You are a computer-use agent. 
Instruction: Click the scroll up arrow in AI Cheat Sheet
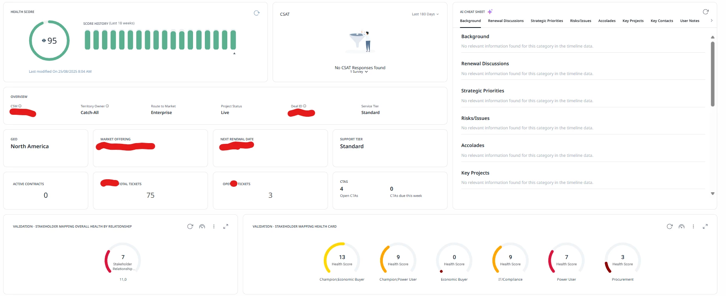click(x=713, y=37)
